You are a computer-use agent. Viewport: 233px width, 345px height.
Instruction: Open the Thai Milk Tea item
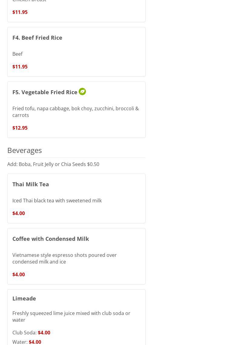31,184
